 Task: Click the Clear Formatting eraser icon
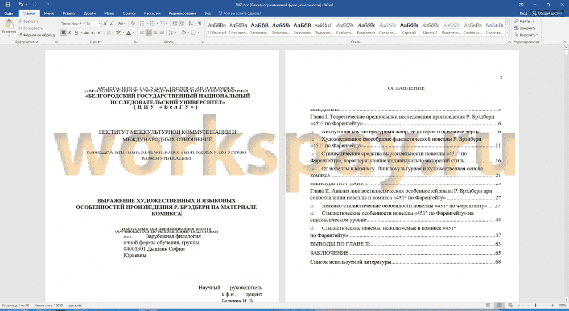(x=133, y=23)
